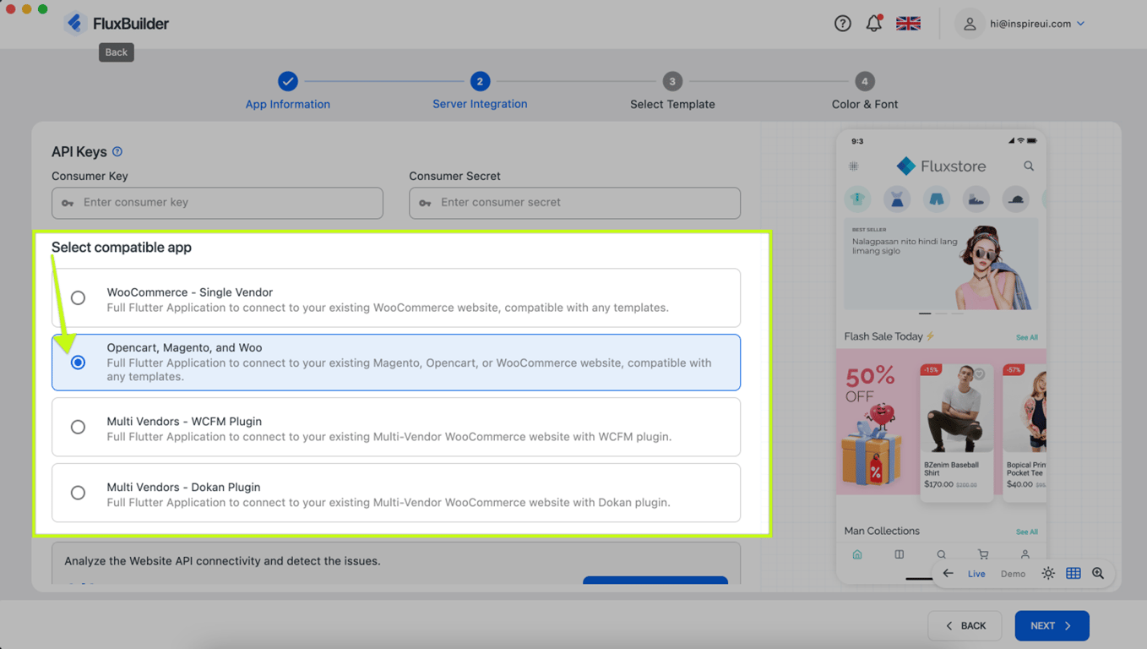The height and width of the screenshot is (649, 1147).
Task: Click the Consumer Secret input field
Action: point(574,203)
